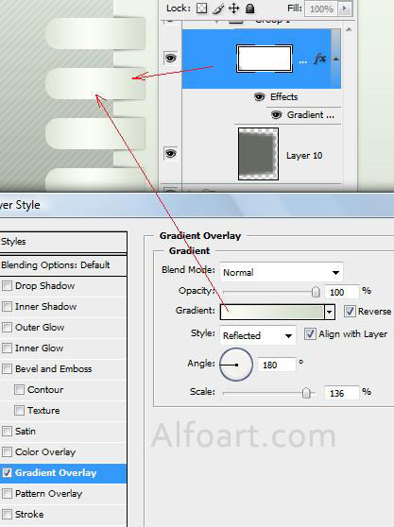Viewport: 394px width, 527px height.
Task: Toggle Effects visibility eye icon
Action: pos(259,97)
